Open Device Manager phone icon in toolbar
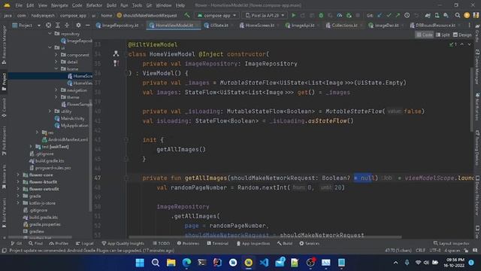 click(x=437, y=15)
